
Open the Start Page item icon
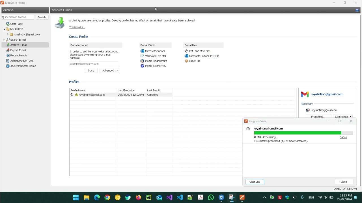coord(8,24)
